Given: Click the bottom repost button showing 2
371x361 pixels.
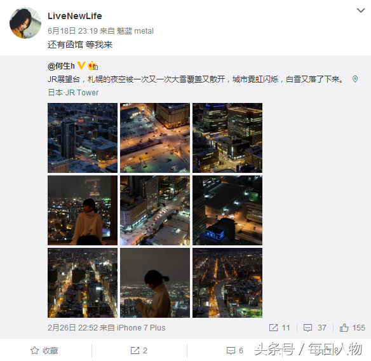Looking at the screenshot, I should (x=139, y=351).
